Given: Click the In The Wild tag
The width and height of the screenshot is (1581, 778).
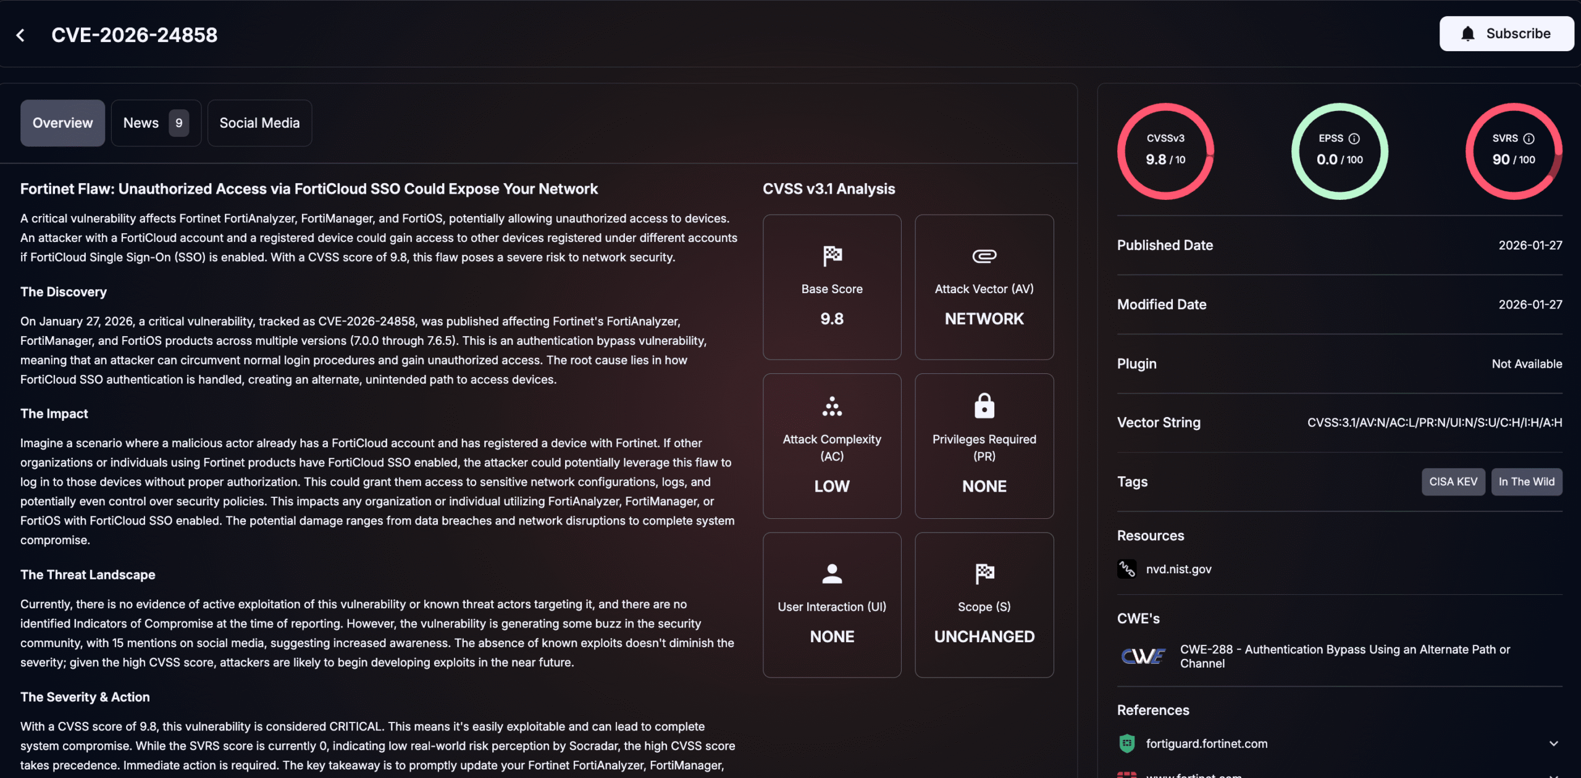Looking at the screenshot, I should pyautogui.click(x=1527, y=482).
